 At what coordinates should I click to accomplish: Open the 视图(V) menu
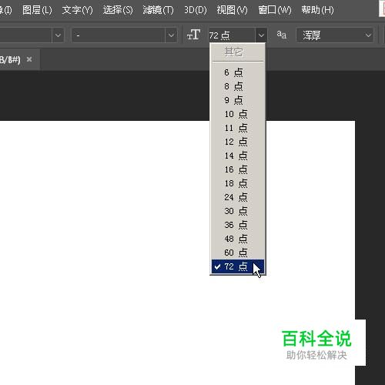coord(232,10)
